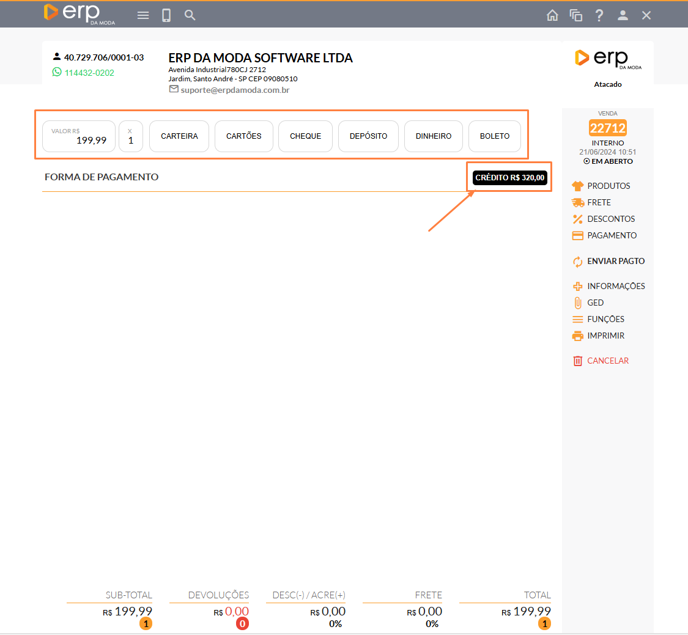Click the mobile device icon
Image resolution: width=688 pixels, height=635 pixels.
[166, 15]
